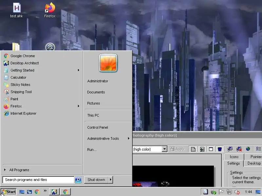Screen dimensions: 262x196
Task: Expand Getting Started submenu arrow
Action: (x=79, y=70)
